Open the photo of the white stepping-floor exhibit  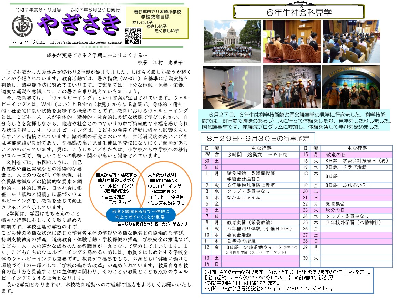[x=232, y=87]
